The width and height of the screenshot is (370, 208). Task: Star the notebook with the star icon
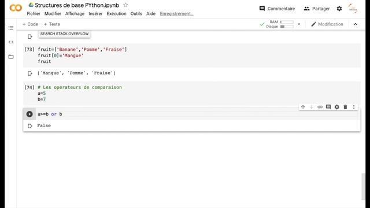click(x=125, y=5)
